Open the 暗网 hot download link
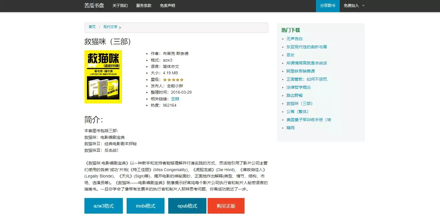This screenshot has height=222, width=440. coord(290,127)
